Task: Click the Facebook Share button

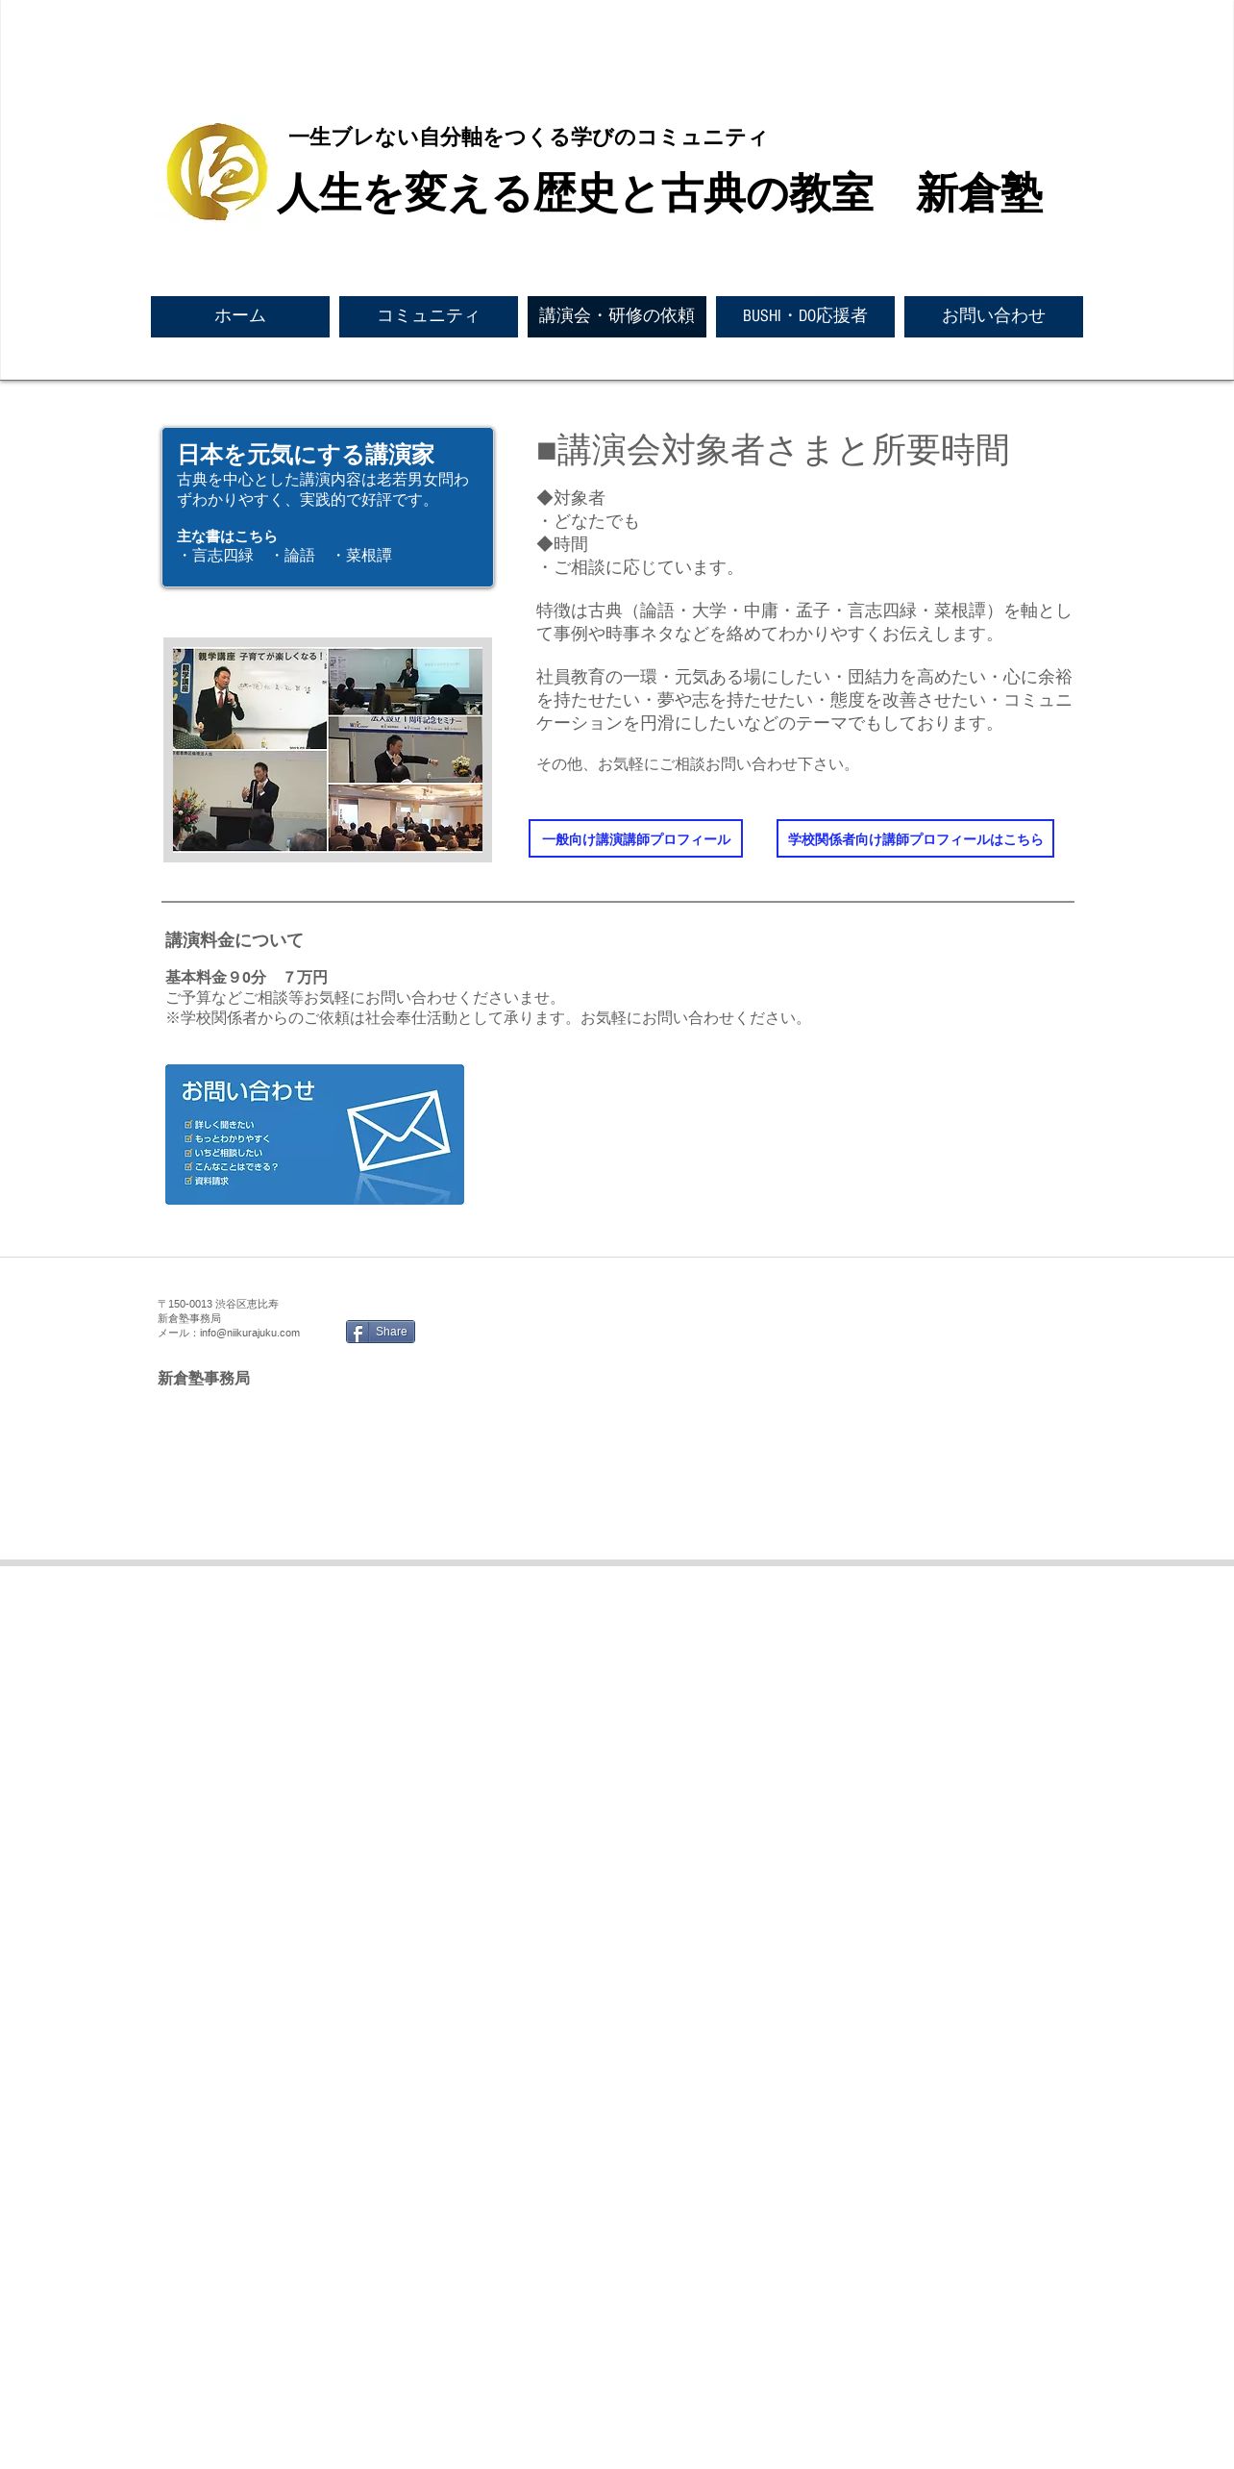Action: [381, 1332]
